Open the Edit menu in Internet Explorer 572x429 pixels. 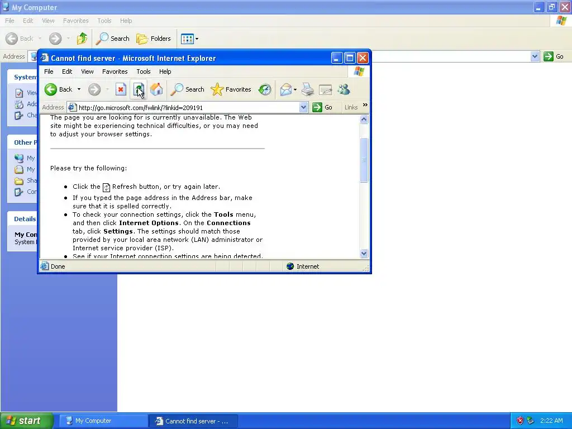67,71
